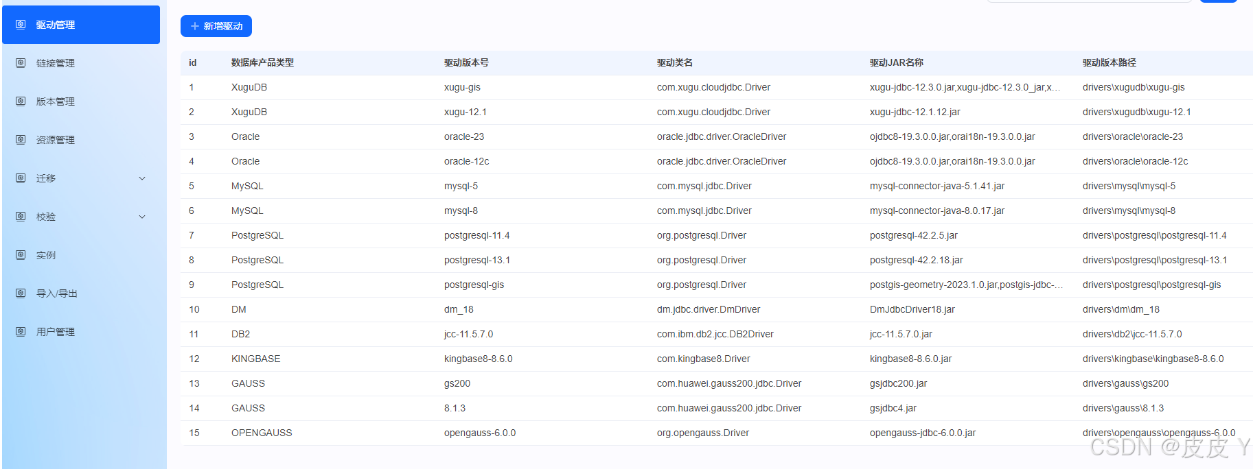Click drivers\gauss\gs200 path cell
1253x469 pixels.
tap(1125, 383)
